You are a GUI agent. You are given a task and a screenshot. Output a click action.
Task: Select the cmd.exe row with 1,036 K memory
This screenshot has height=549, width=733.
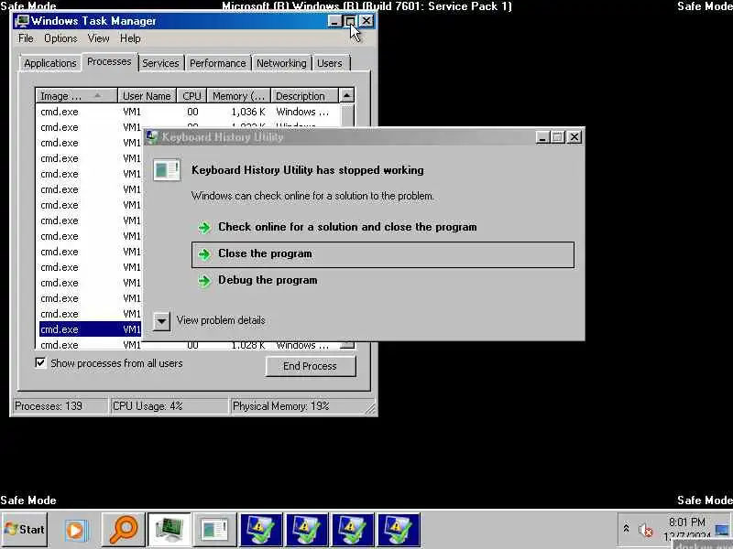click(187, 112)
